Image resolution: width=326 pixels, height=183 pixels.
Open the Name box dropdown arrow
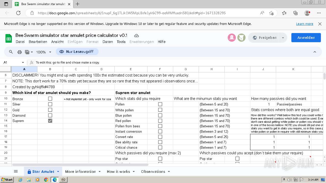coord(23,63)
